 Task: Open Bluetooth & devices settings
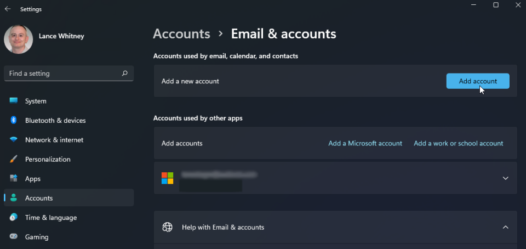[69, 121]
